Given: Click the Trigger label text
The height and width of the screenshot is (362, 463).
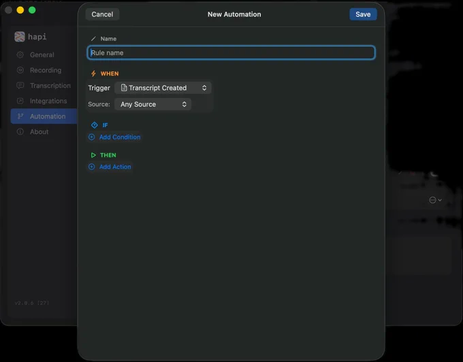Looking at the screenshot, I should (99, 88).
